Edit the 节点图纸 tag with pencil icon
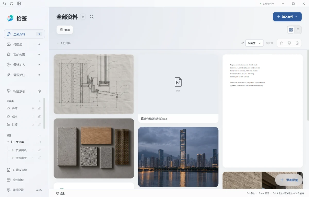The height and width of the screenshot is (197, 309). coord(39,150)
